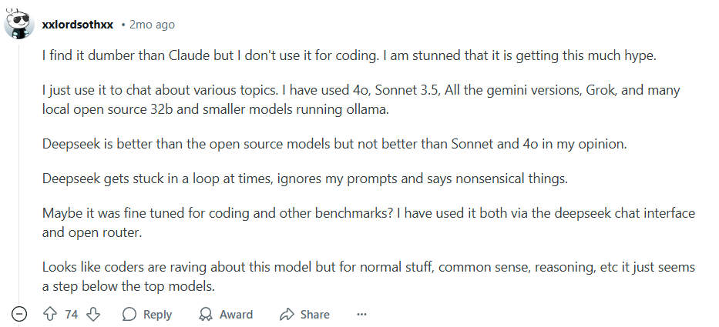
Task: Click the Share button label
Action: [314, 314]
